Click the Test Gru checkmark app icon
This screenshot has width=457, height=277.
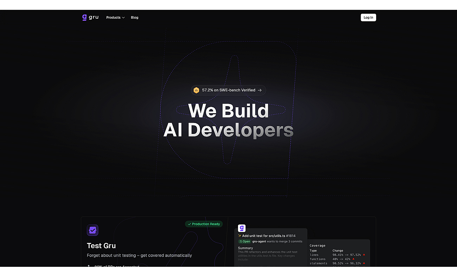(93, 230)
